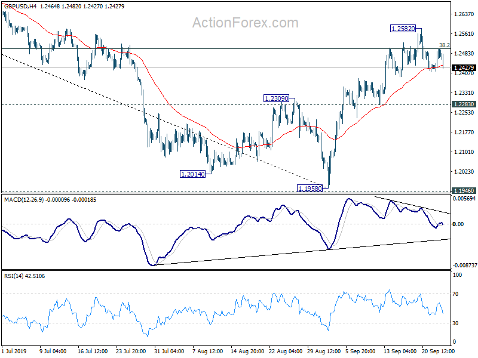Click the 0.005694 MACD scale value

pyautogui.click(x=465, y=199)
